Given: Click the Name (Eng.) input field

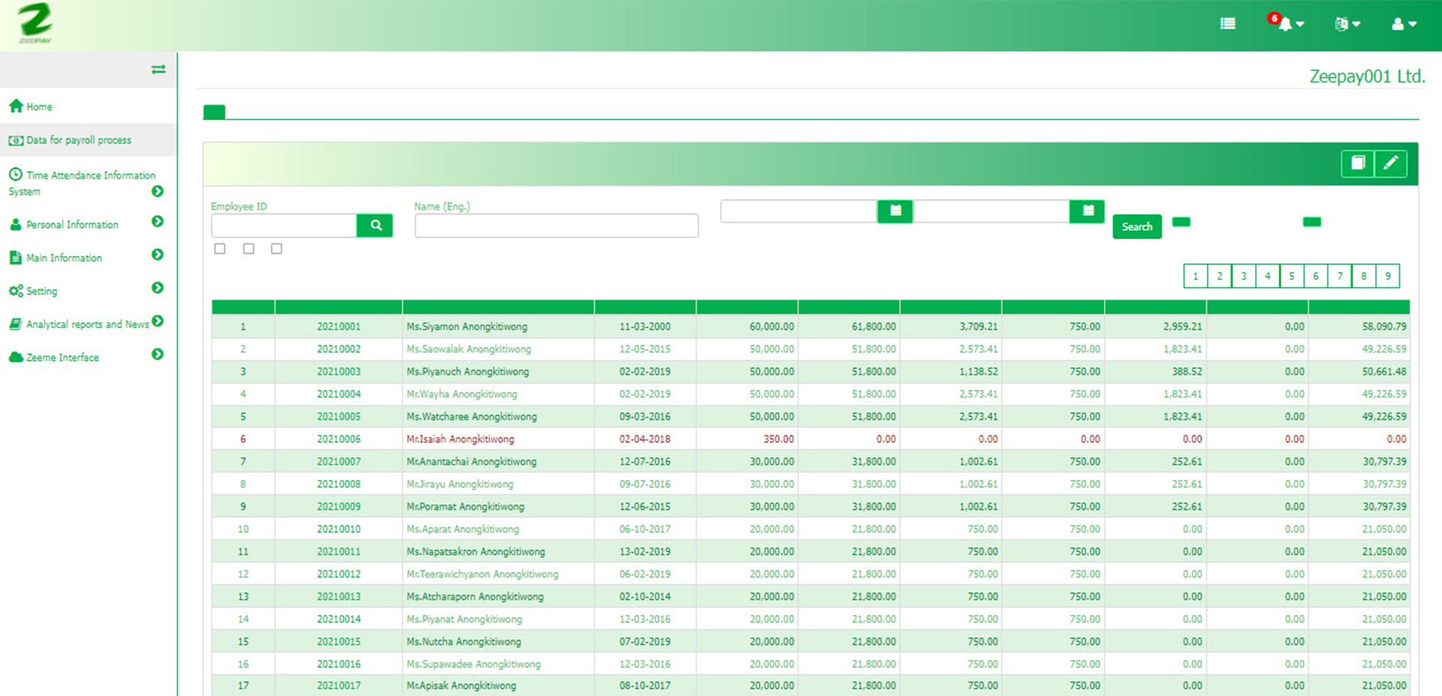Looking at the screenshot, I should click(x=557, y=225).
